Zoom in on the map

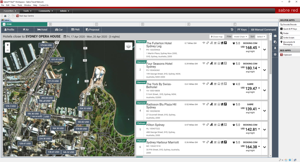(x=7, y=45)
